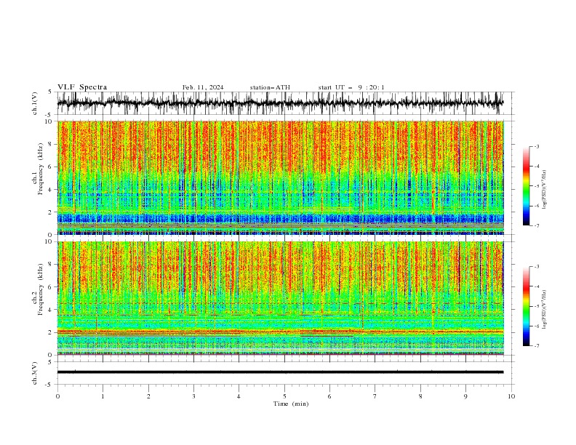
Task: Click the "-7" tick of lower colorbar
Action: pyautogui.click(x=537, y=346)
